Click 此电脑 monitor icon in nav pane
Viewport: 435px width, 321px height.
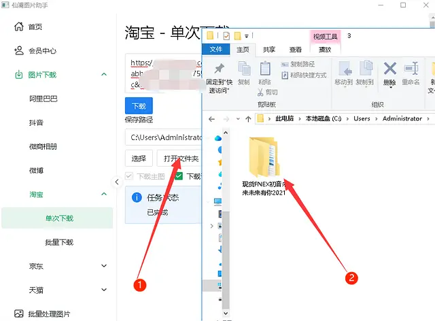[217, 202]
